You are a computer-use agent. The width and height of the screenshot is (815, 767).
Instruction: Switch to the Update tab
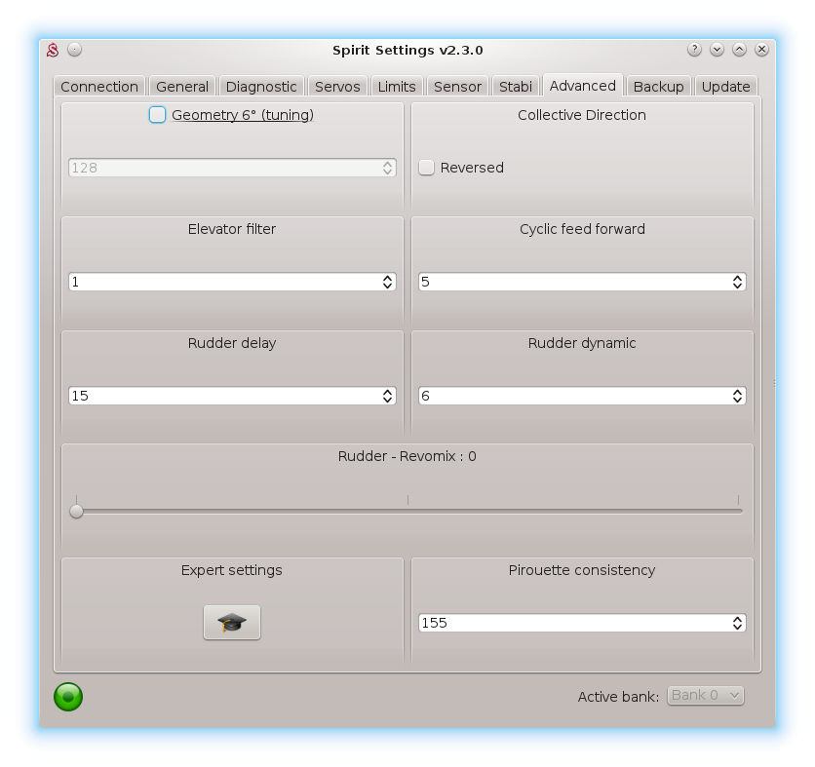click(725, 87)
